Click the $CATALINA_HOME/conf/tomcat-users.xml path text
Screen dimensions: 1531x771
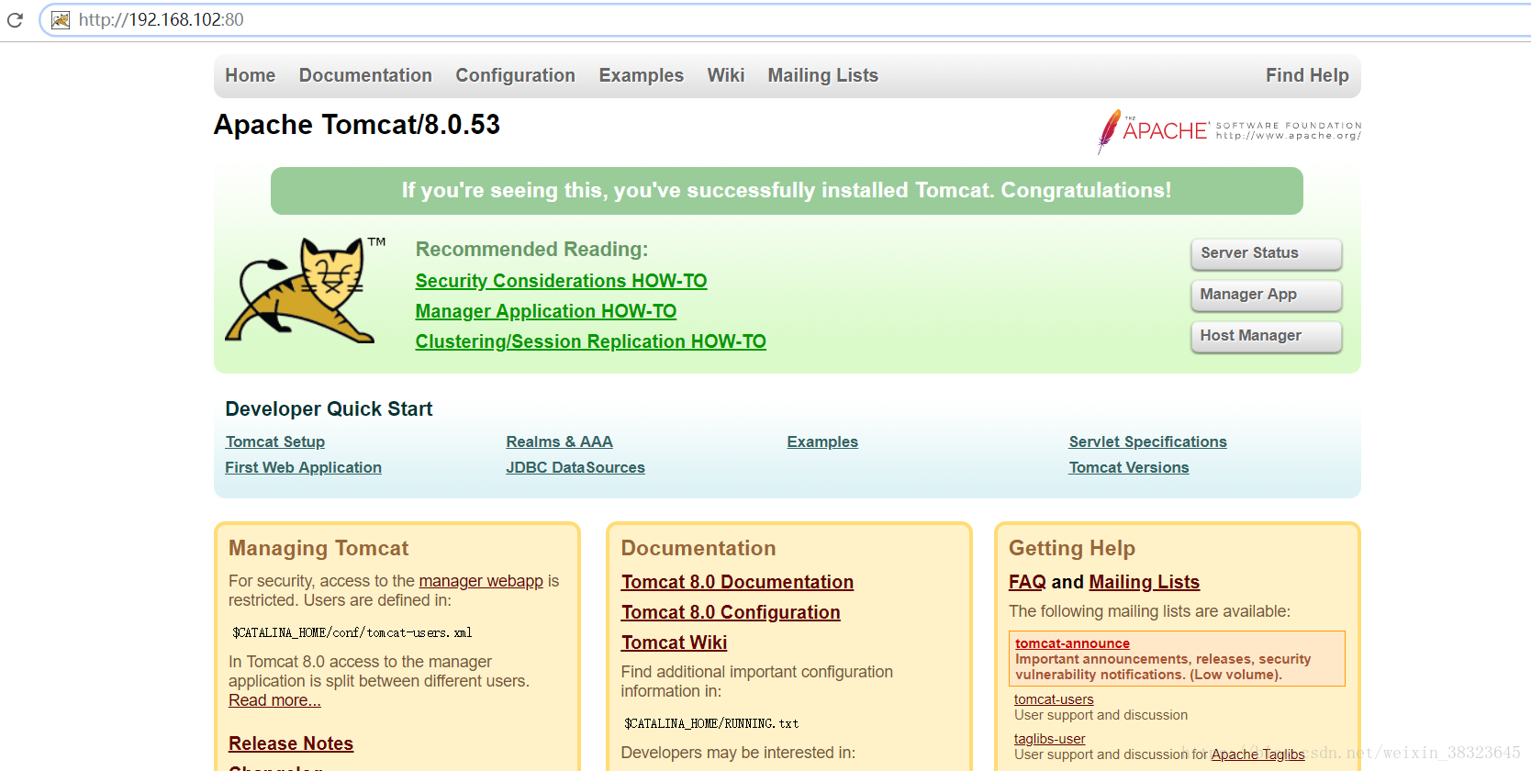[x=352, y=632]
